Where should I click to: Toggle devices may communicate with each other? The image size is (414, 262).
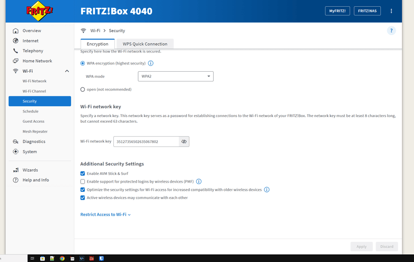[83, 198]
